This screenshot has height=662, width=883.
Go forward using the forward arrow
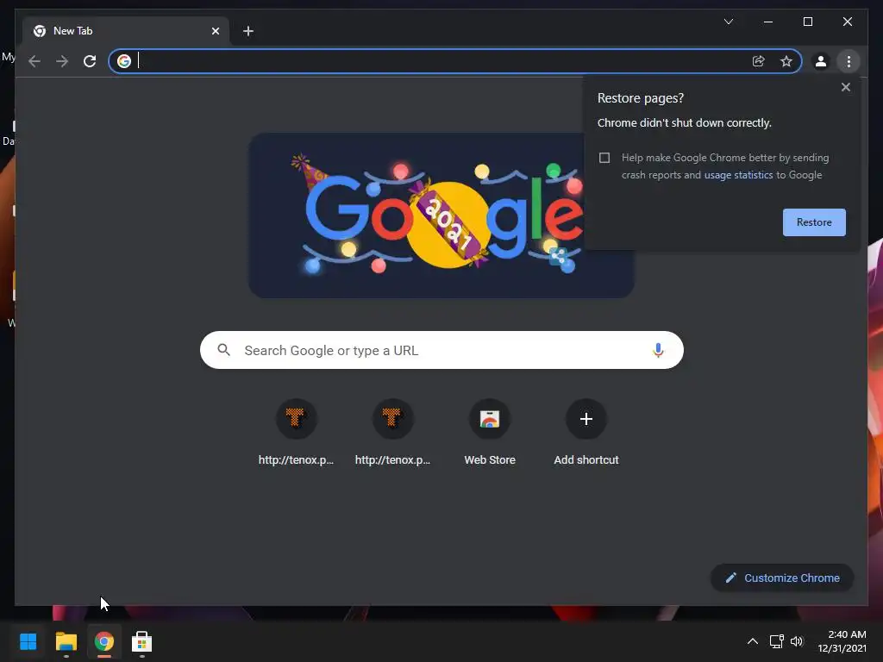(62, 61)
